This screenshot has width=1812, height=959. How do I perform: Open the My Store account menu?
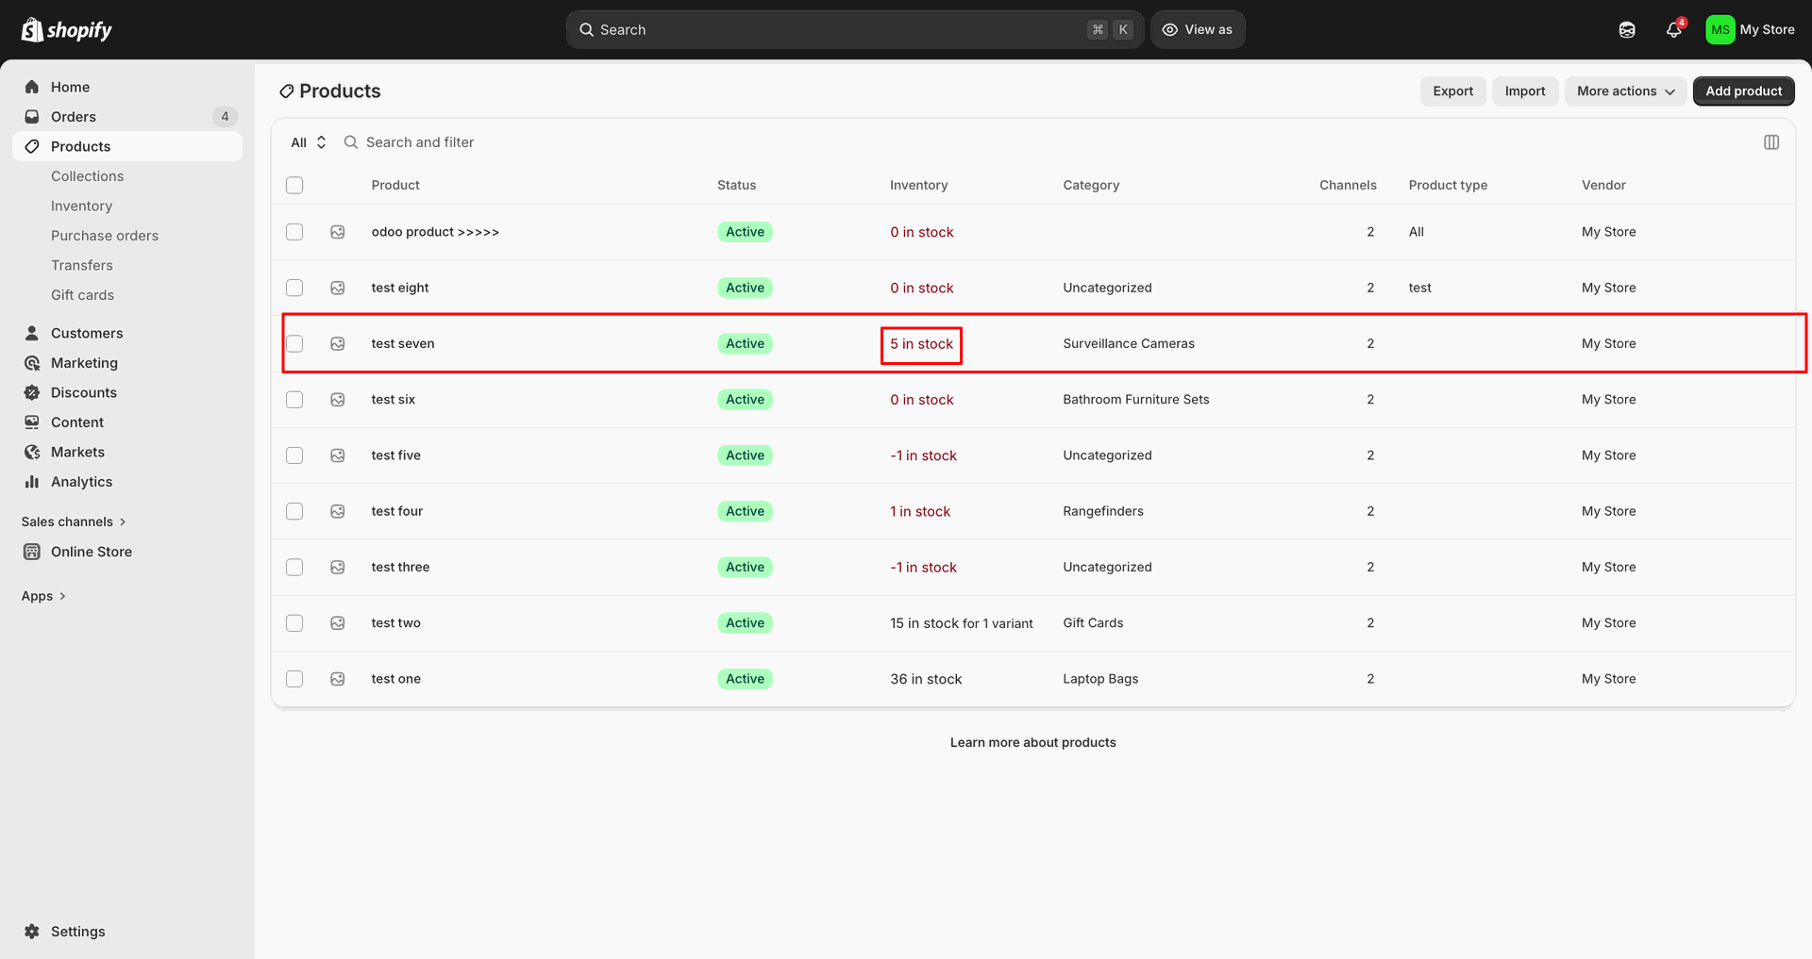[x=1751, y=30]
